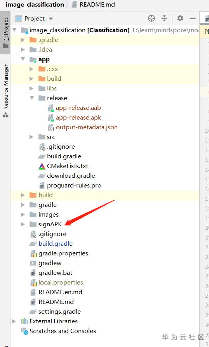Select local.properties in the tree
Image resolution: width=209 pixels, height=347 pixels.
pyautogui.click(x=61, y=283)
